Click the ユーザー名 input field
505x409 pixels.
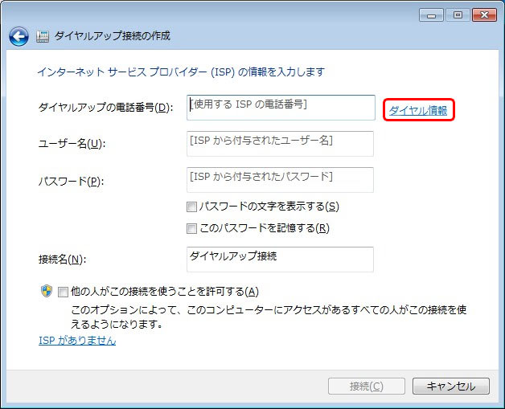click(x=281, y=144)
